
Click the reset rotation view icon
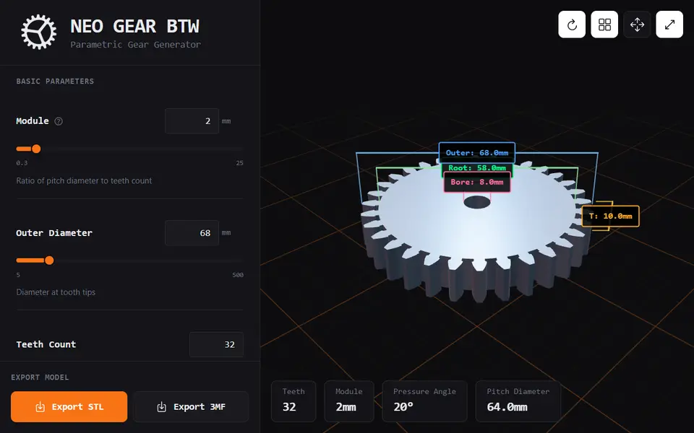(572, 25)
